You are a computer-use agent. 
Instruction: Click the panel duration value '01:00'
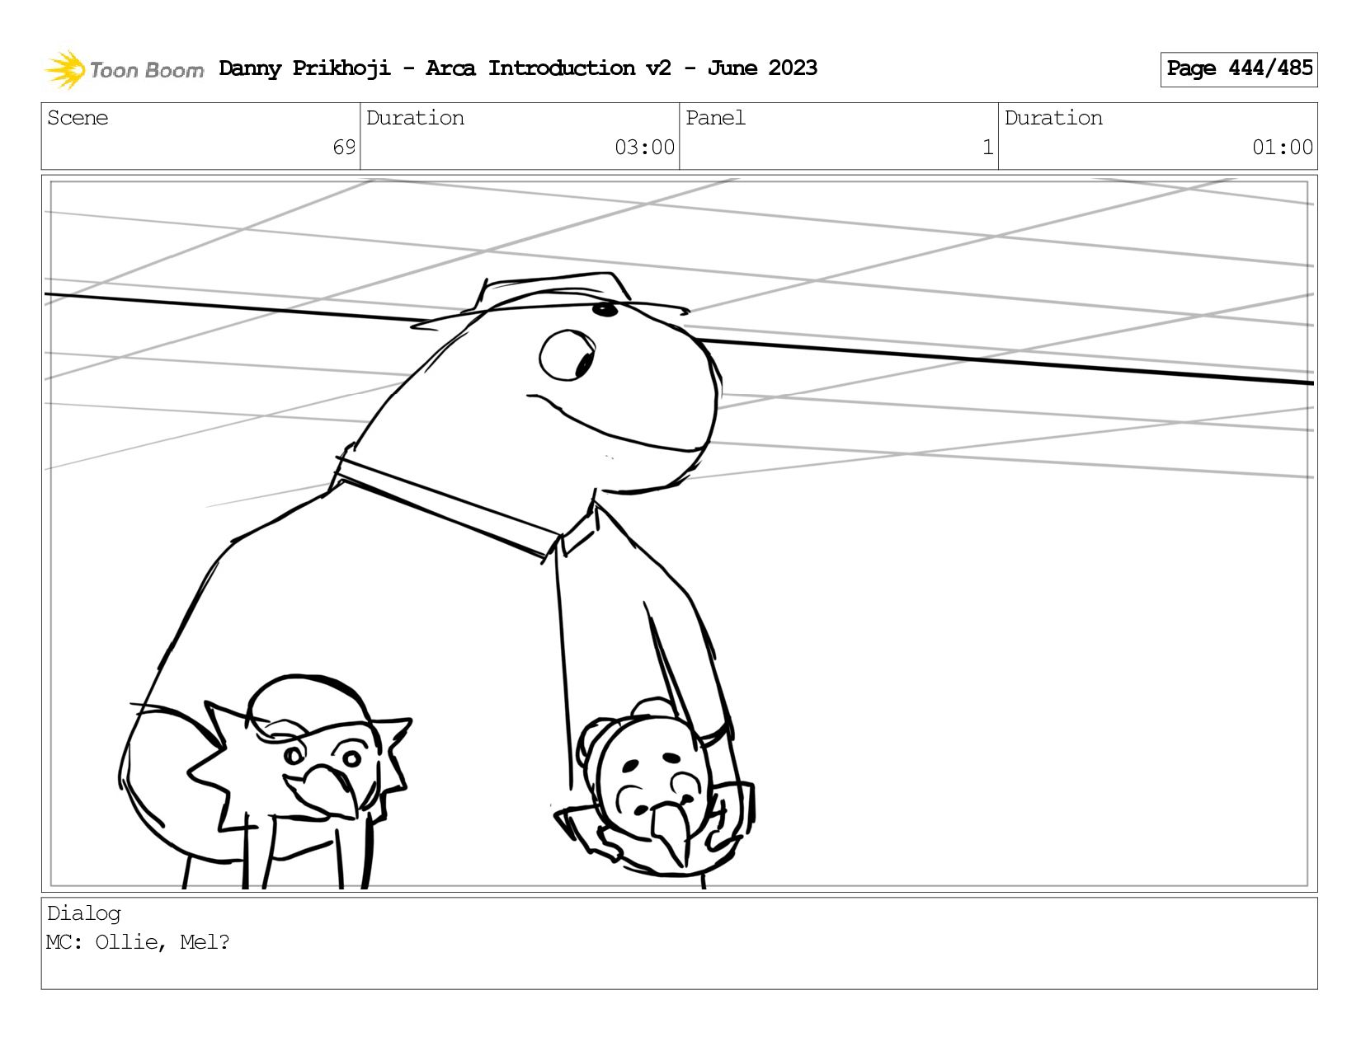pos(1282,148)
